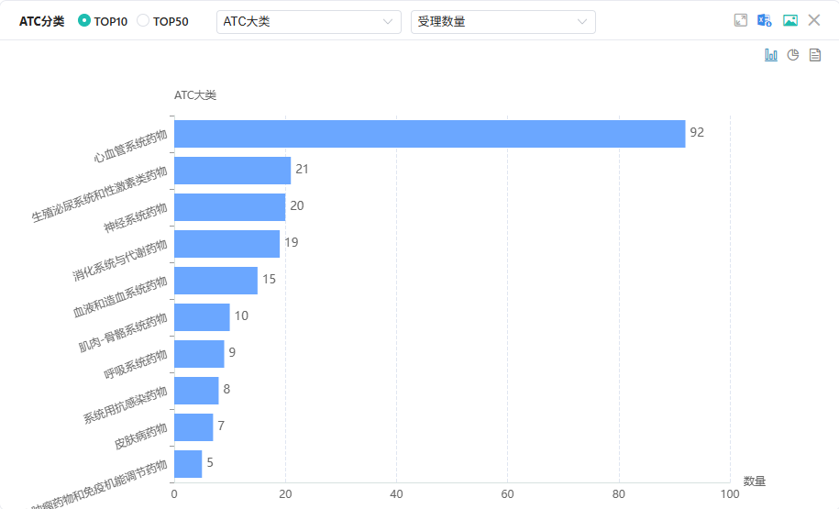Switch to bar chart view
This screenshot has width=839, height=509.
pos(771,55)
